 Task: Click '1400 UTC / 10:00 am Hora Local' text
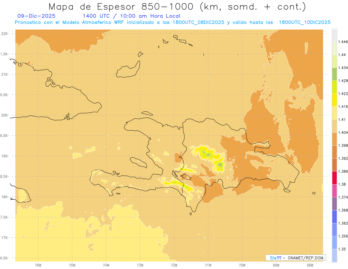click(131, 16)
